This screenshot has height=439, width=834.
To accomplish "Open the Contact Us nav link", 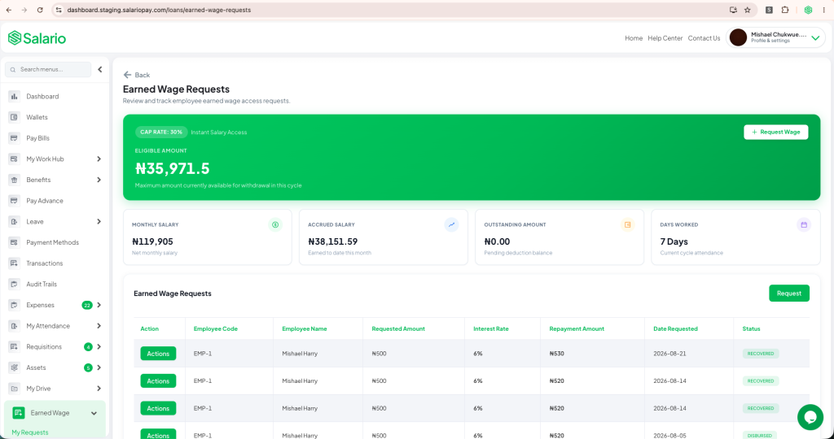I will click(704, 38).
